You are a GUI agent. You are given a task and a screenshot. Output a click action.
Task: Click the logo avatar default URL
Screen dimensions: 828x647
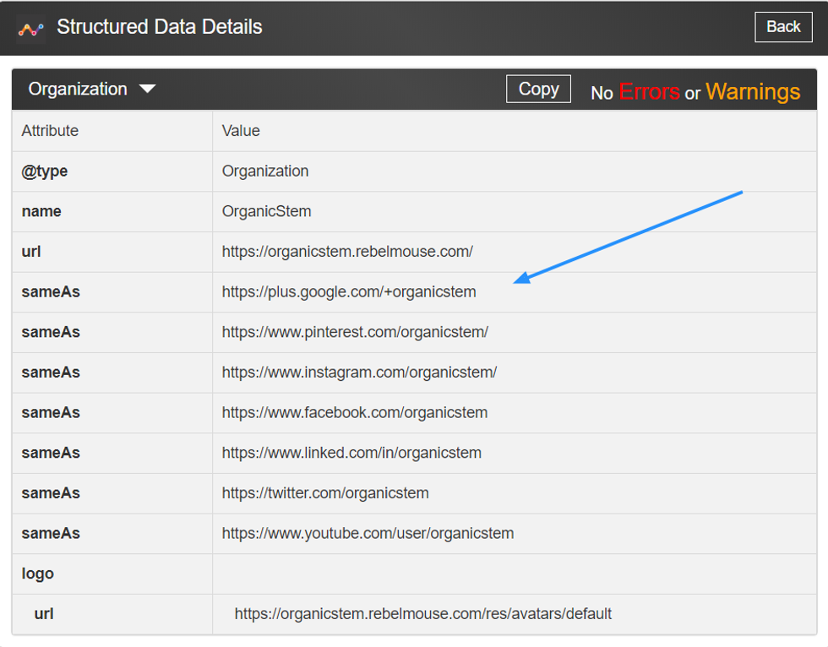coord(422,614)
